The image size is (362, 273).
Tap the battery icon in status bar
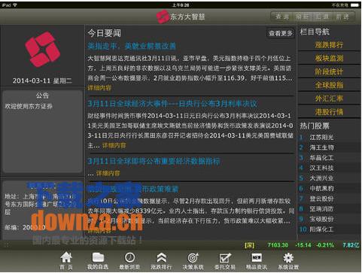click(355, 5)
